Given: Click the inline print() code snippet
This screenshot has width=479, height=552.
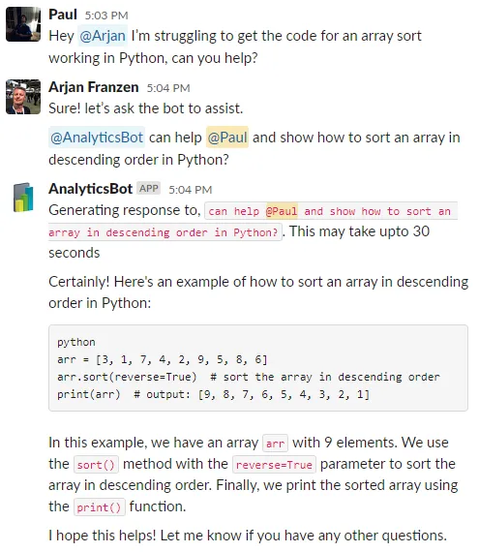Looking at the screenshot, I should [99, 507].
